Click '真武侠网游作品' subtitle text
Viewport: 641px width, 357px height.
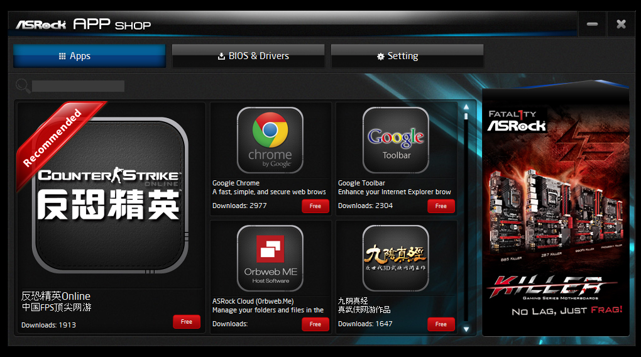pos(364,310)
